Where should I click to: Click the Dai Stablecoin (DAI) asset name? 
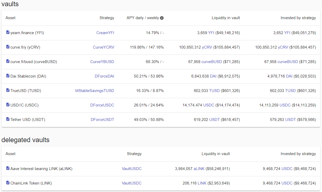(x=28, y=76)
